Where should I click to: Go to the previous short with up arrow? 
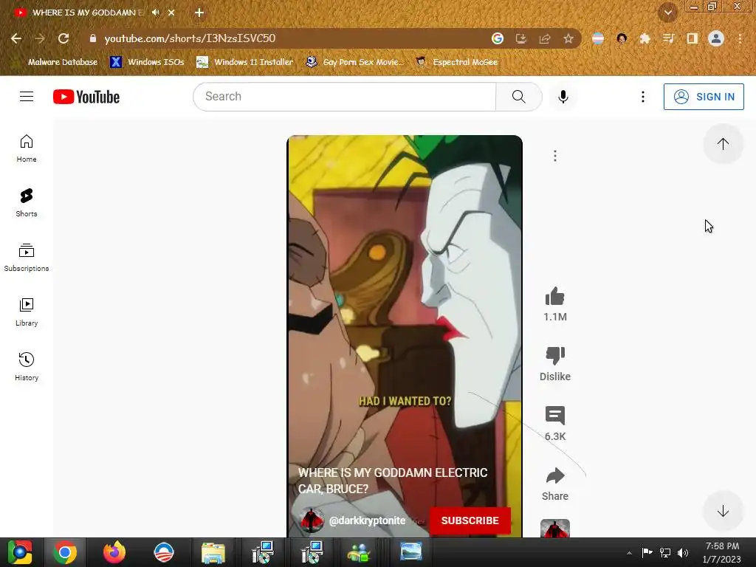tap(723, 144)
